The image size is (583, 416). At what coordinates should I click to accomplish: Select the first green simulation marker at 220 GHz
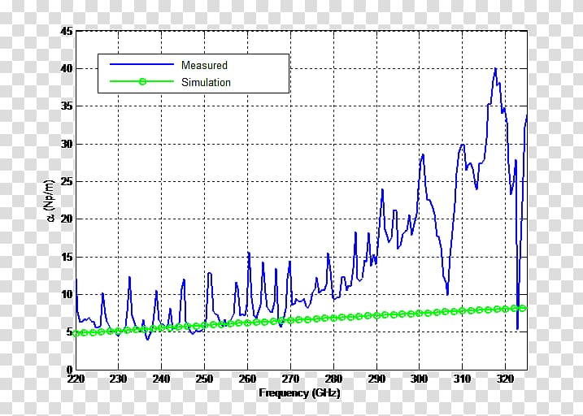(76, 333)
